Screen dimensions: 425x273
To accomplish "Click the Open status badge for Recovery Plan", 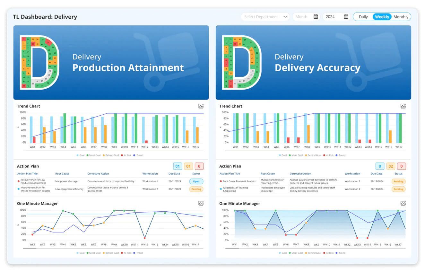I will [x=196, y=181].
